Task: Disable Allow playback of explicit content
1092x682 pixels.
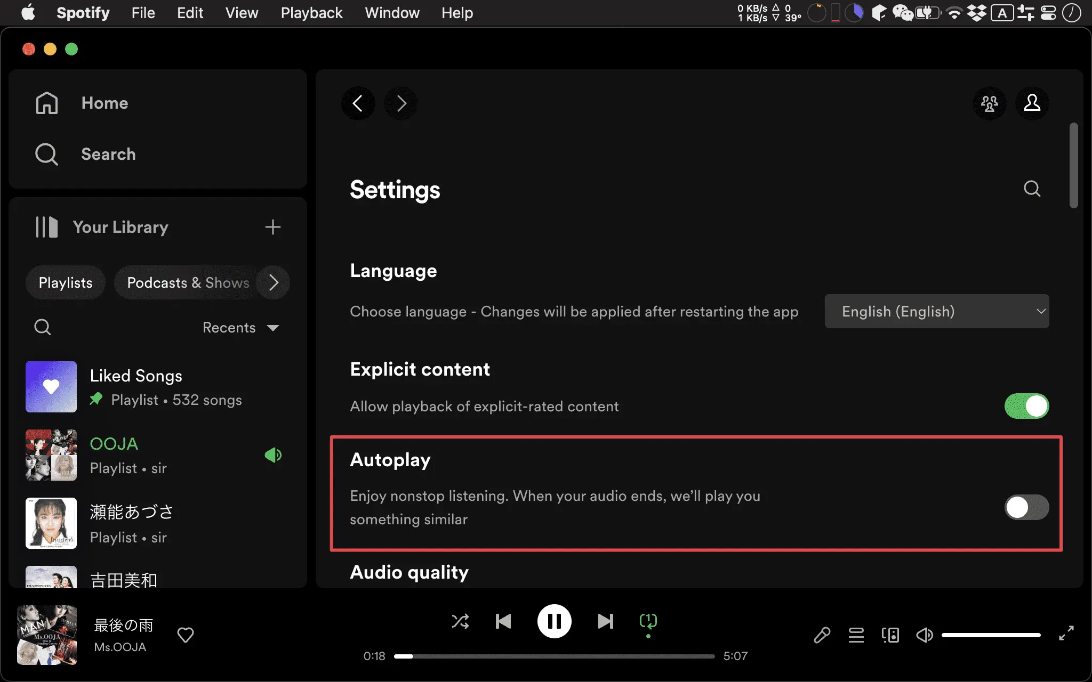Action: [x=1027, y=406]
